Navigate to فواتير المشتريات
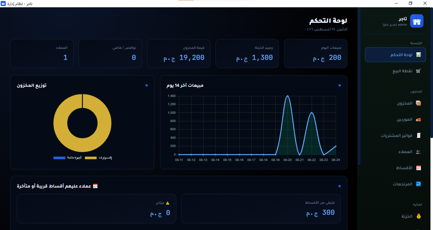 tap(395, 136)
